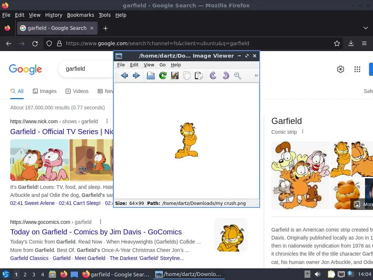Click the Google logo

25,69
